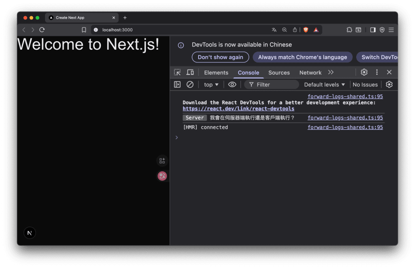Create live expression with eye icon
Viewport: 415px width, 268px height.
coord(232,85)
